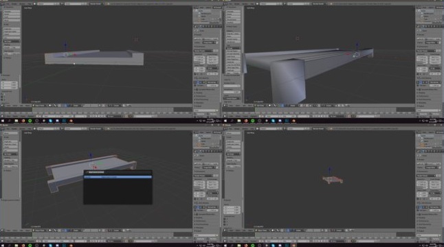Open Blender Render engine dropdown above the flat tray viewport
444x247 pixels.
pos(96,4)
